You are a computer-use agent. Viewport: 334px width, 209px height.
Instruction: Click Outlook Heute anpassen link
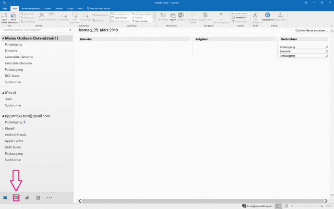[x=310, y=30]
